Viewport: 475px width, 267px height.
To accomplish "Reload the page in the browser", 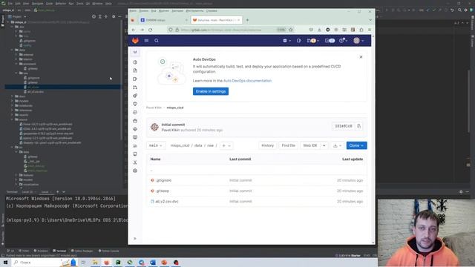I will click(150, 30).
